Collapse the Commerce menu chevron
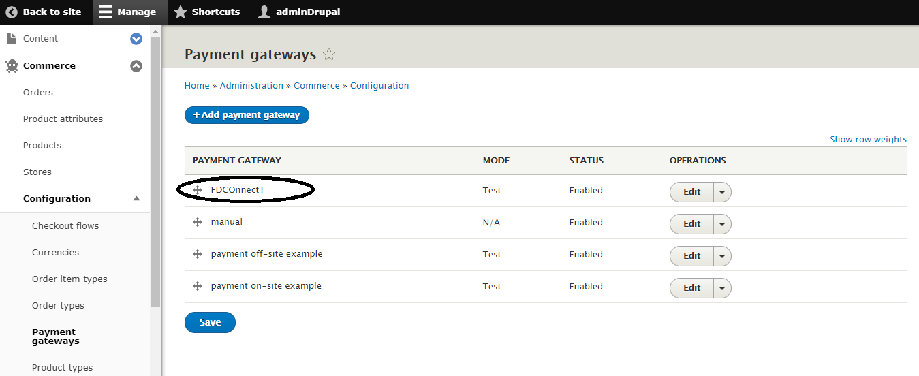The height and width of the screenshot is (376, 919). point(136,66)
